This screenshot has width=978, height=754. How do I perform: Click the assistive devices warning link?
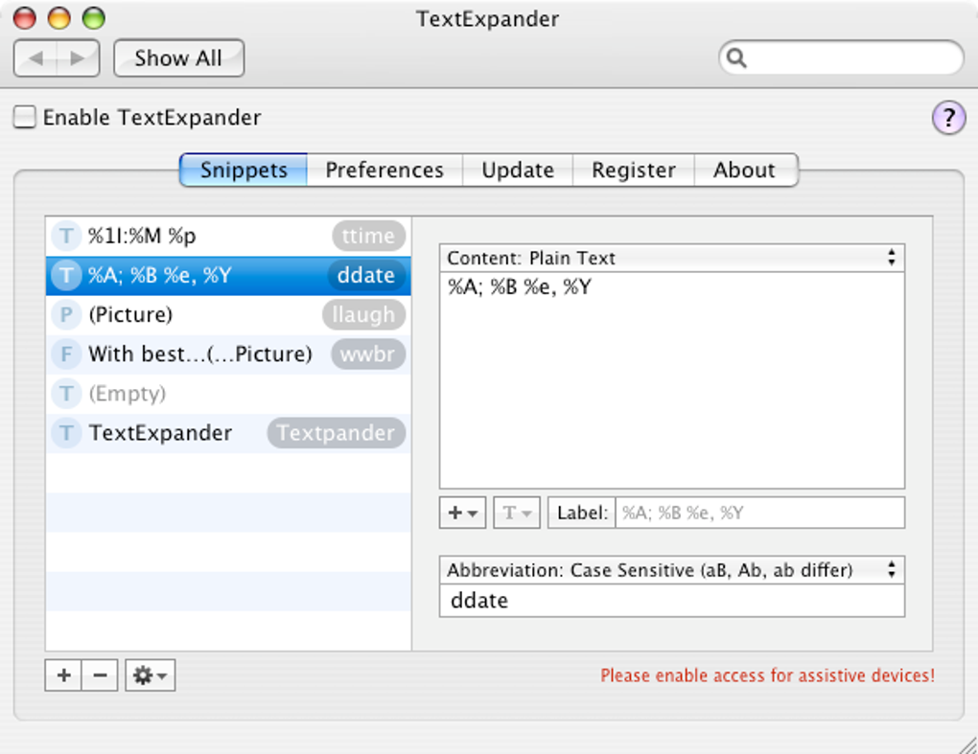point(767,675)
